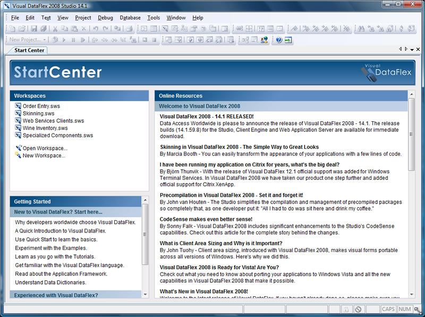The height and width of the screenshot is (317, 425).
Task: Click the CAPS indicator in status bar
Action: tap(388, 309)
